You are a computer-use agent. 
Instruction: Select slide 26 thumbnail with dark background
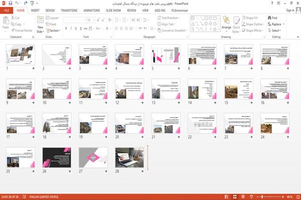pos(57,157)
